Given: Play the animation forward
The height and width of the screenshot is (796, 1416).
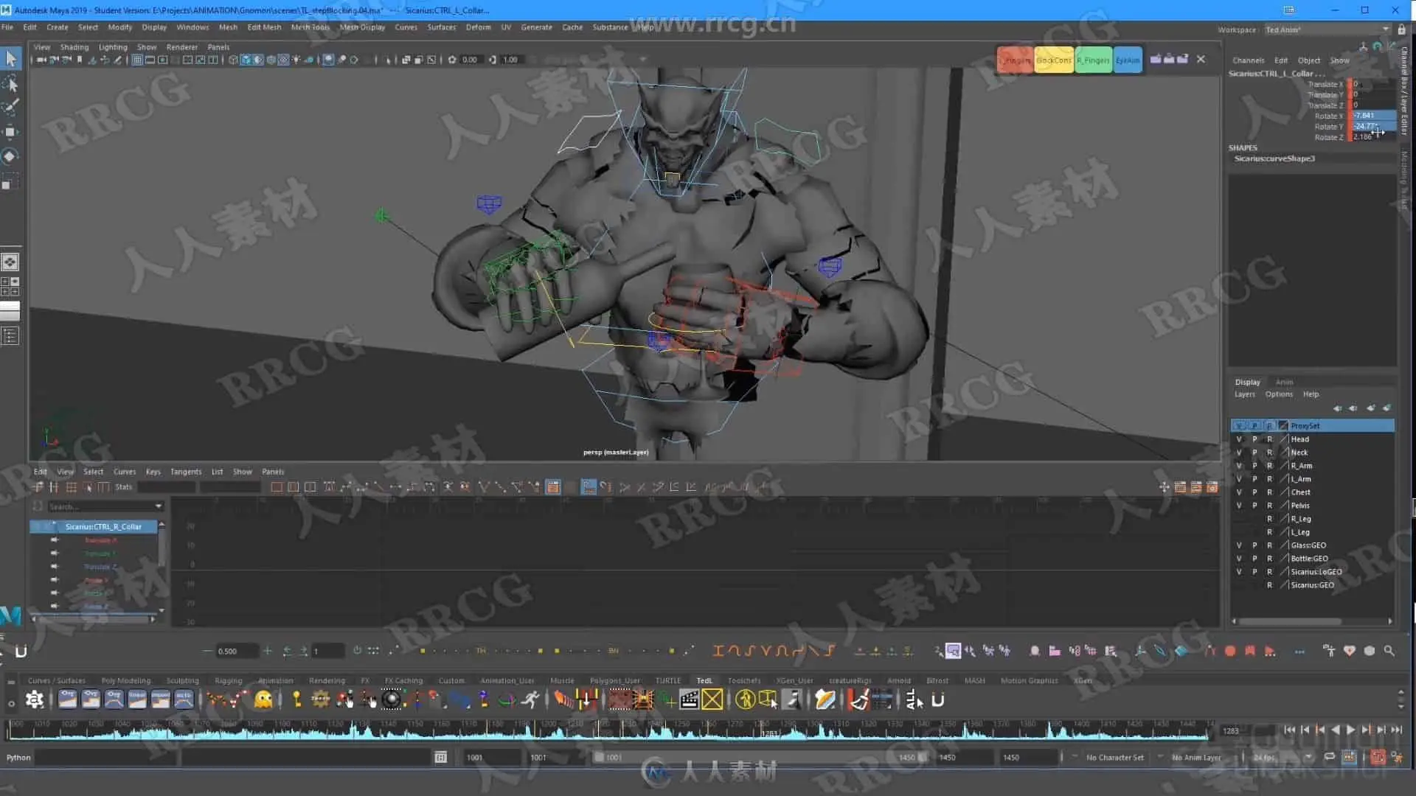Looking at the screenshot, I should tap(1350, 730).
